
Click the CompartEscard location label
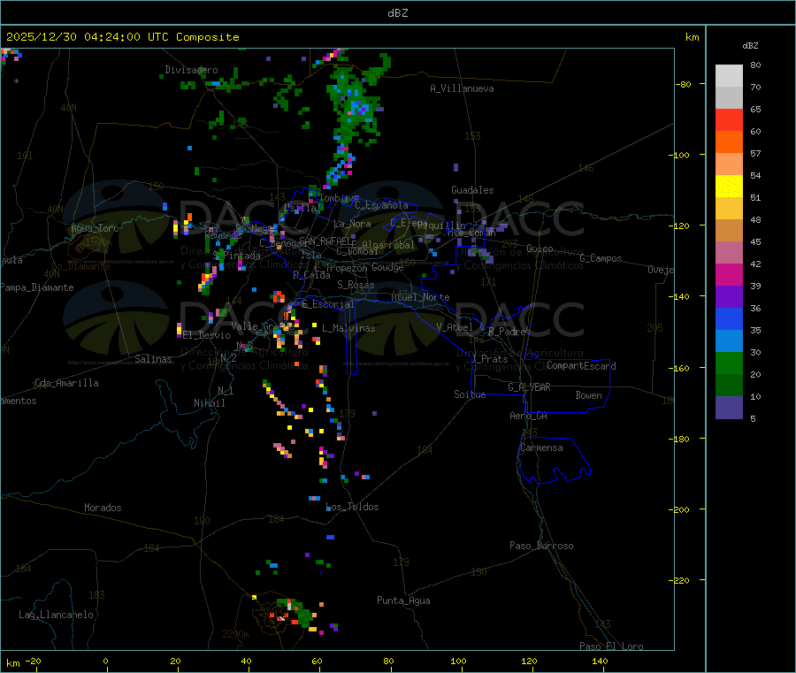pyautogui.click(x=581, y=366)
